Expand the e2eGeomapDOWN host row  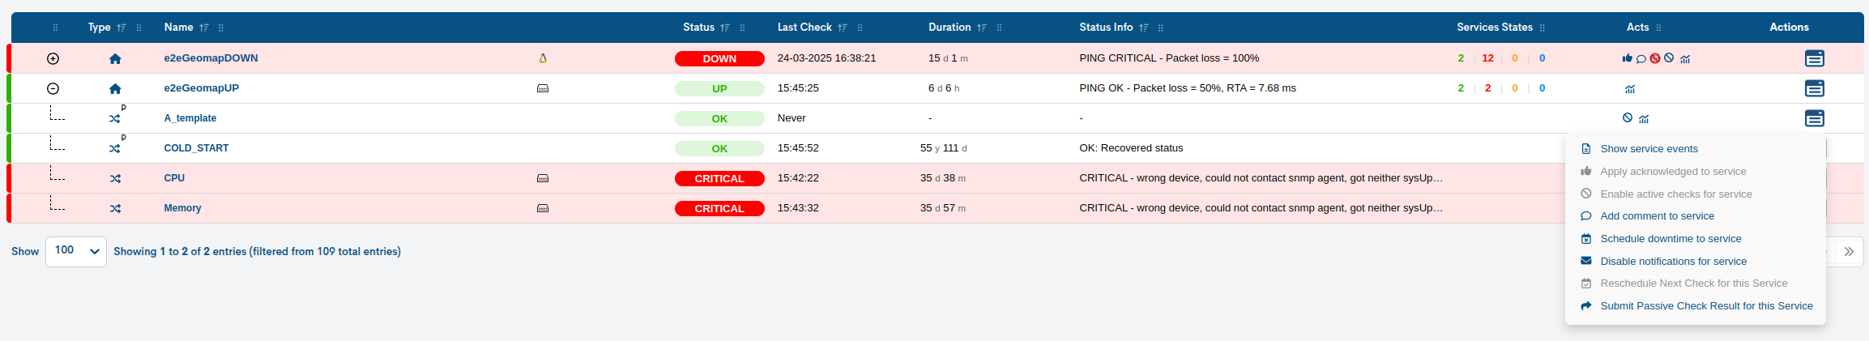[x=53, y=58]
